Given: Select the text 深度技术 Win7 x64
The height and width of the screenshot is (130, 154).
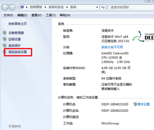Looking at the screenshot, I should 115,37.
